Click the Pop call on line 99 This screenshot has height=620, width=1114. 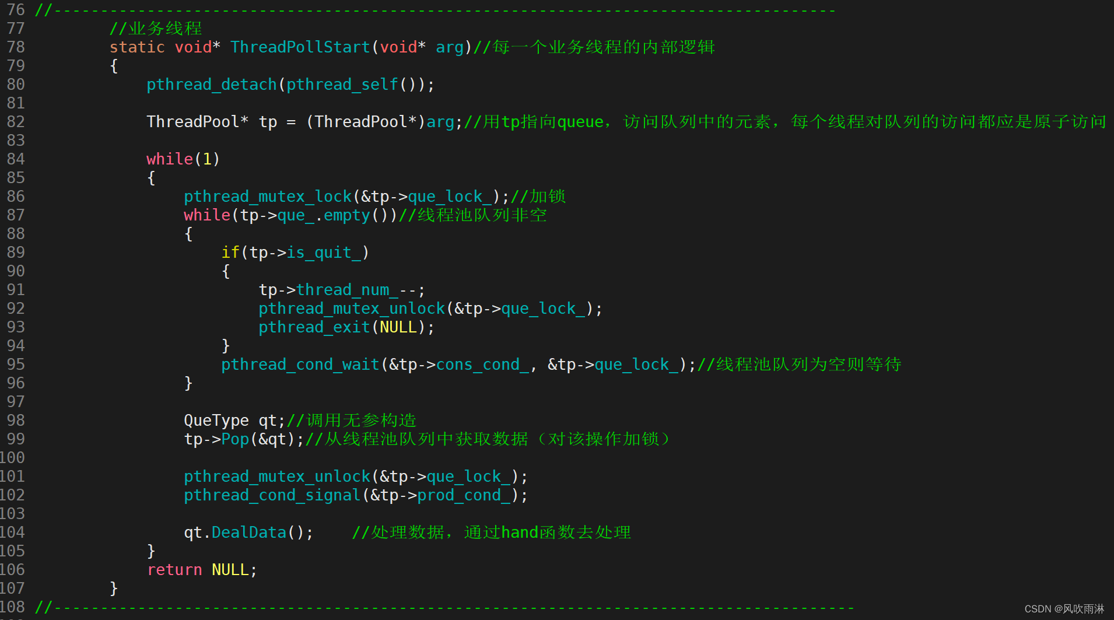(235, 439)
